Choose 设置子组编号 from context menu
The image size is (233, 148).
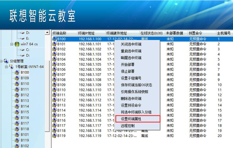pyautogui.click(x=138, y=78)
